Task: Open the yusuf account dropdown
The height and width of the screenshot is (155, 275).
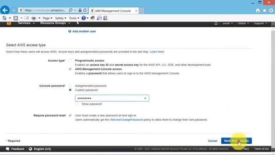Action: pyautogui.click(x=228, y=23)
